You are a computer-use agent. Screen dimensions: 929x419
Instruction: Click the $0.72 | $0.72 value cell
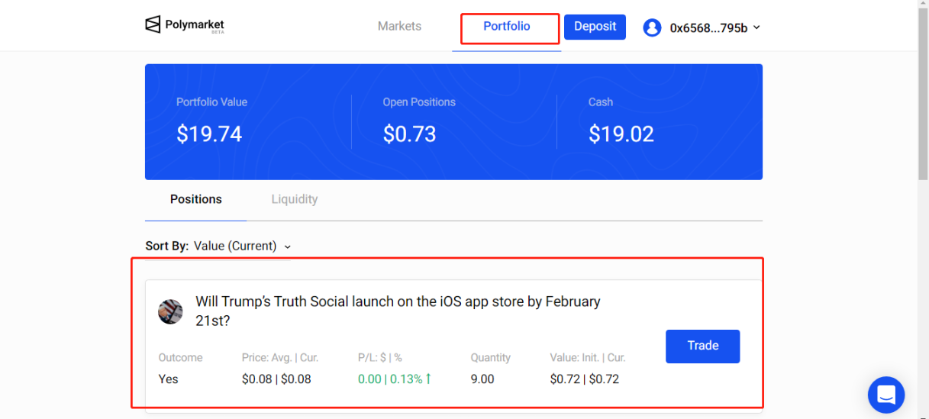585,379
